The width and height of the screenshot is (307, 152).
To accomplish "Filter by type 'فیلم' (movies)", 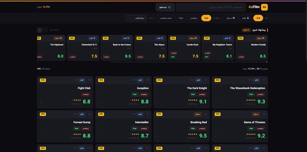I will point(246,18).
